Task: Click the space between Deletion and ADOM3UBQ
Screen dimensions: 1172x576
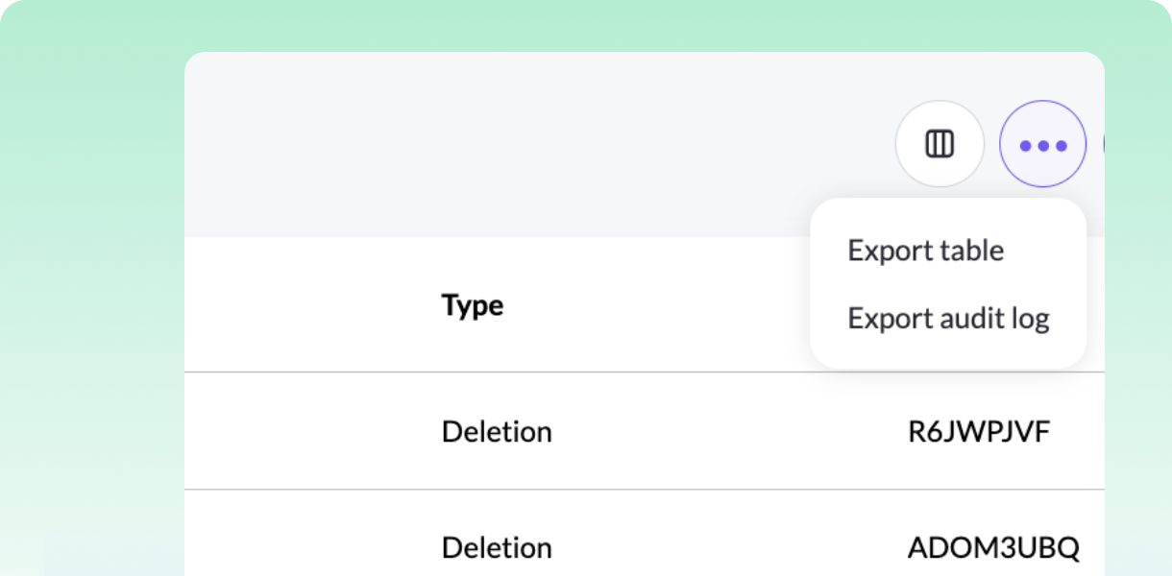Action: pos(730,548)
